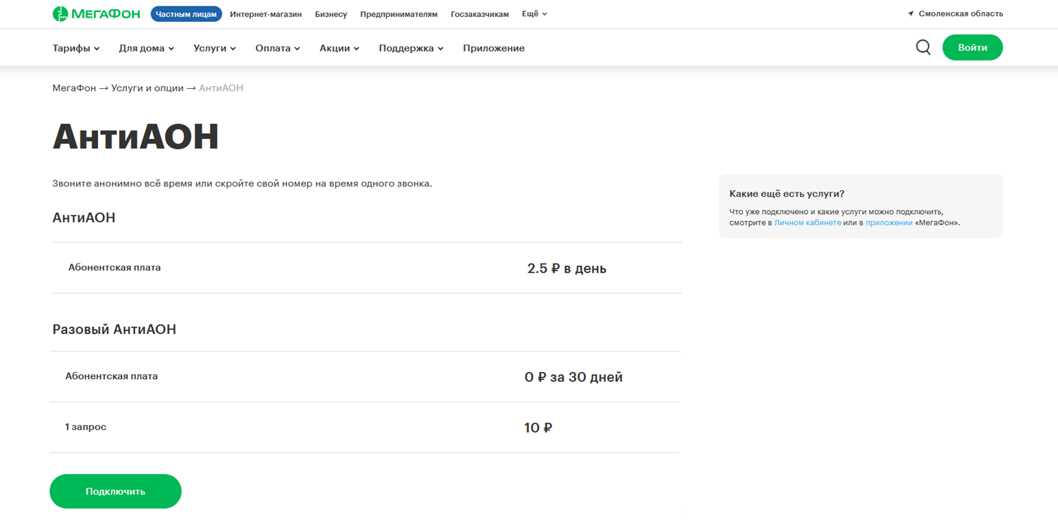Open the Предпринимателям section

click(x=399, y=14)
